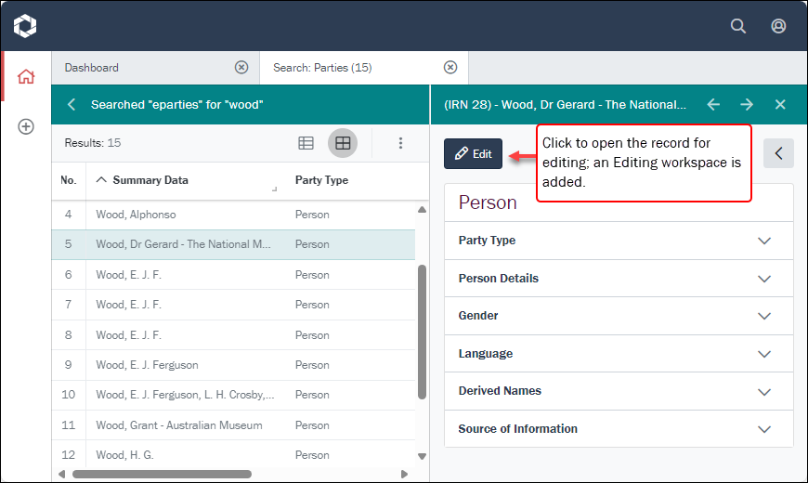Select the Wood, Grant - Australian Museum row
The height and width of the screenshot is (483, 808).
[179, 425]
